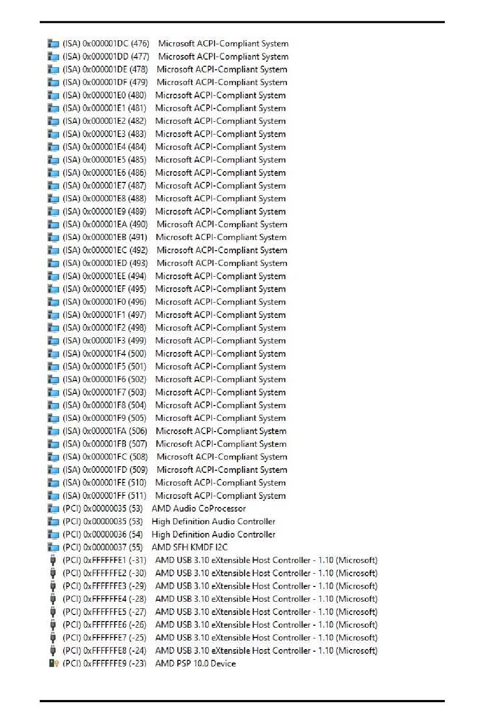
Task: Click the AMD PSP 10.0 Device security icon
Action: (53, 663)
